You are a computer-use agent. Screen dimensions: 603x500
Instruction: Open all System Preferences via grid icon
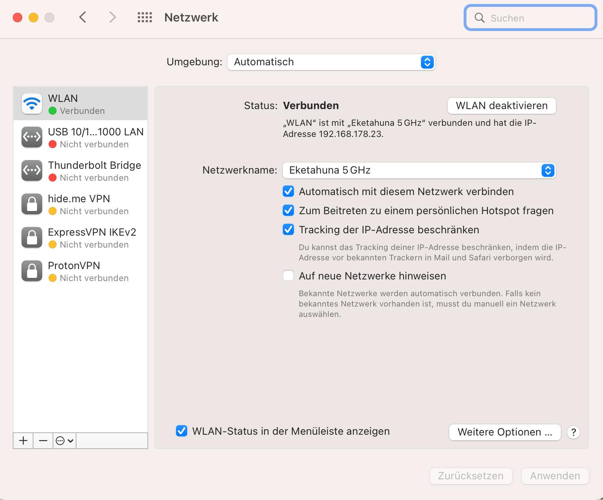pyautogui.click(x=145, y=18)
